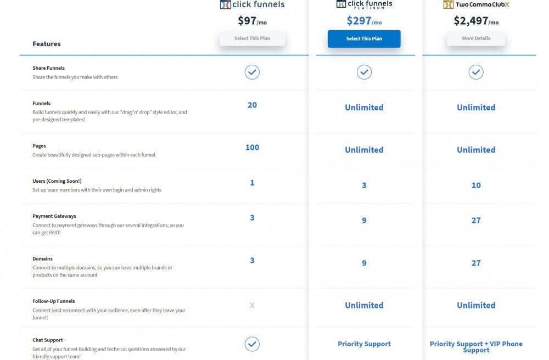Screen dimensions: 549x360
Task: Click Unlimited funnels under TwoCommaClubX
Action: click(x=476, y=108)
